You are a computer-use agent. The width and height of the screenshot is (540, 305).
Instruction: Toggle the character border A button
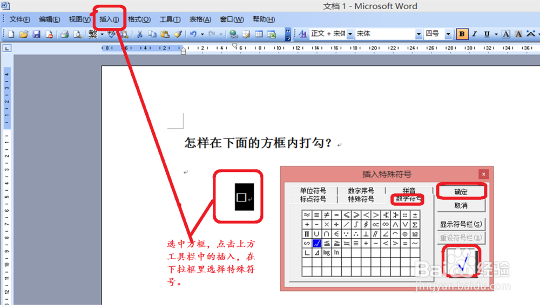[x=505, y=34]
